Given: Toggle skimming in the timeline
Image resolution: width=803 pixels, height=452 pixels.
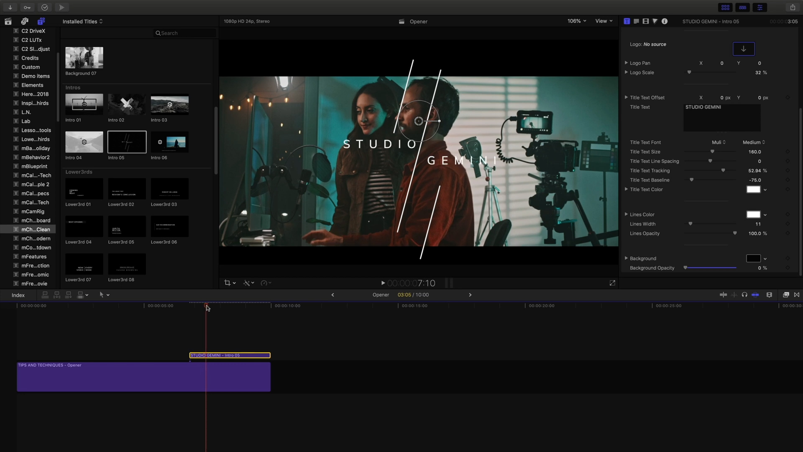Looking at the screenshot, I should pyautogui.click(x=723, y=295).
